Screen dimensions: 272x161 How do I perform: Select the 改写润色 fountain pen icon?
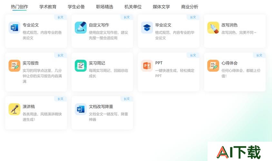[x=213, y=28]
